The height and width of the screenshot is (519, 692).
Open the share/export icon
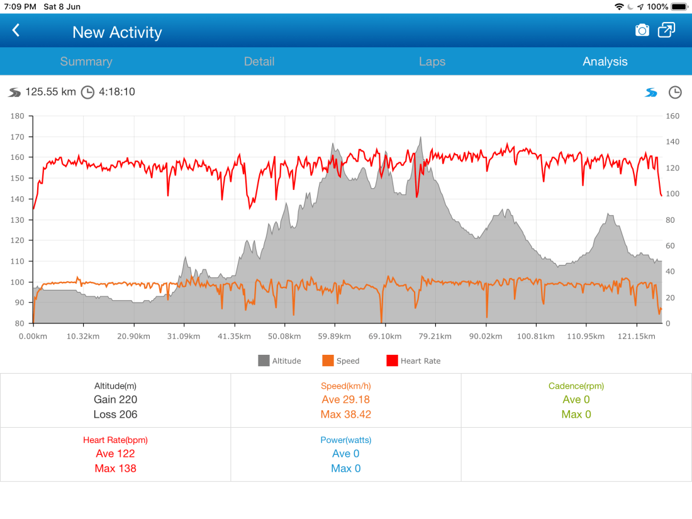point(666,30)
